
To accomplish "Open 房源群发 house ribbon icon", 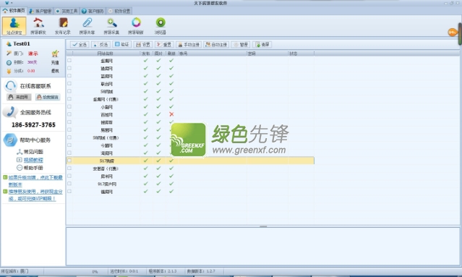I will click(x=38, y=26).
